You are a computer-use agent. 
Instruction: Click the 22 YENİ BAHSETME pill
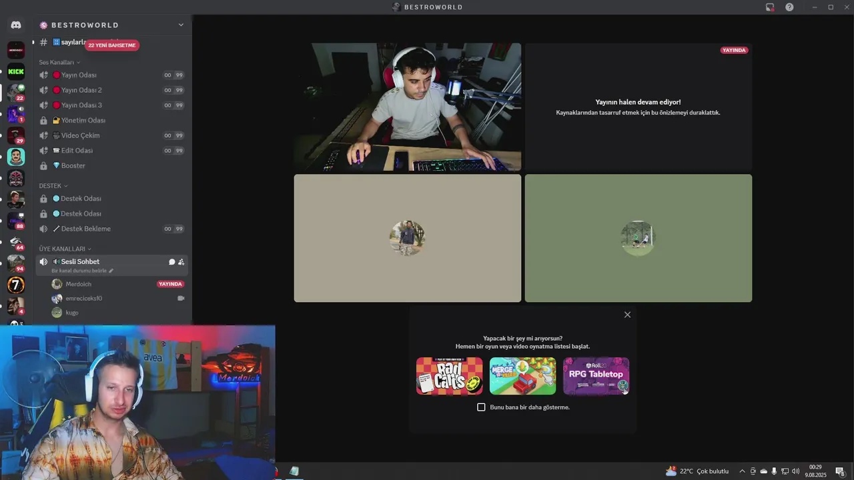pyautogui.click(x=112, y=45)
